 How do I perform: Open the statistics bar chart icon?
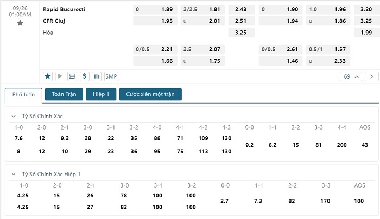point(97,76)
